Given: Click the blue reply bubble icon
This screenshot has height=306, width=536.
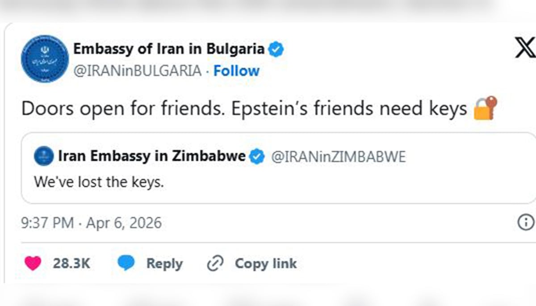Looking at the screenshot, I should coord(126,264).
